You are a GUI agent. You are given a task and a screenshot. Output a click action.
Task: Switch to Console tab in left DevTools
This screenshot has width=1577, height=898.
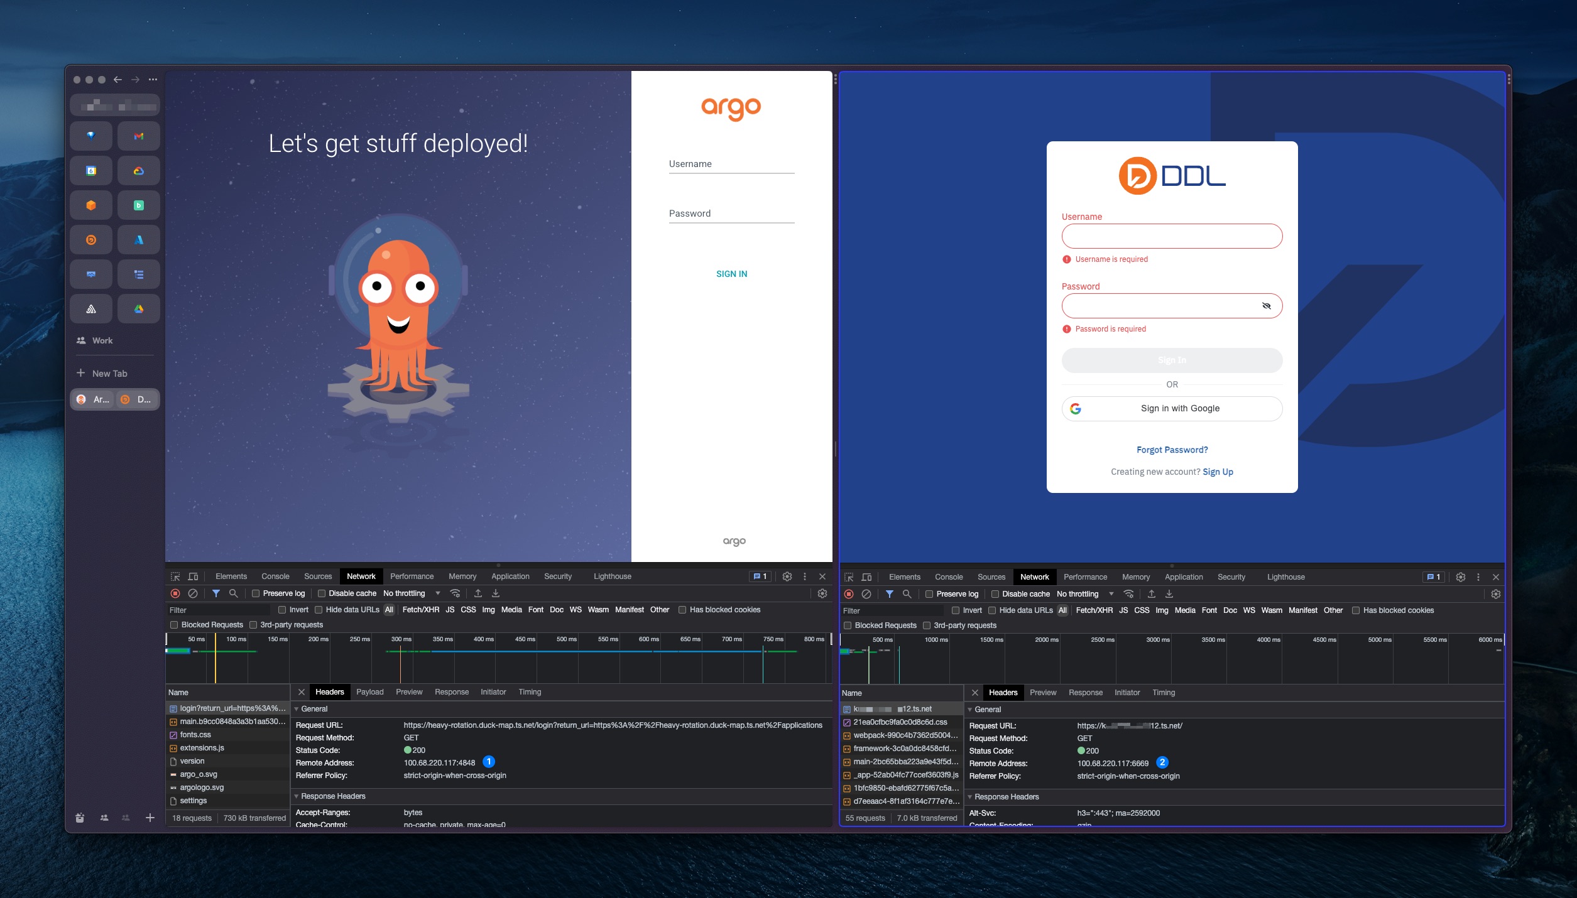pyautogui.click(x=275, y=576)
